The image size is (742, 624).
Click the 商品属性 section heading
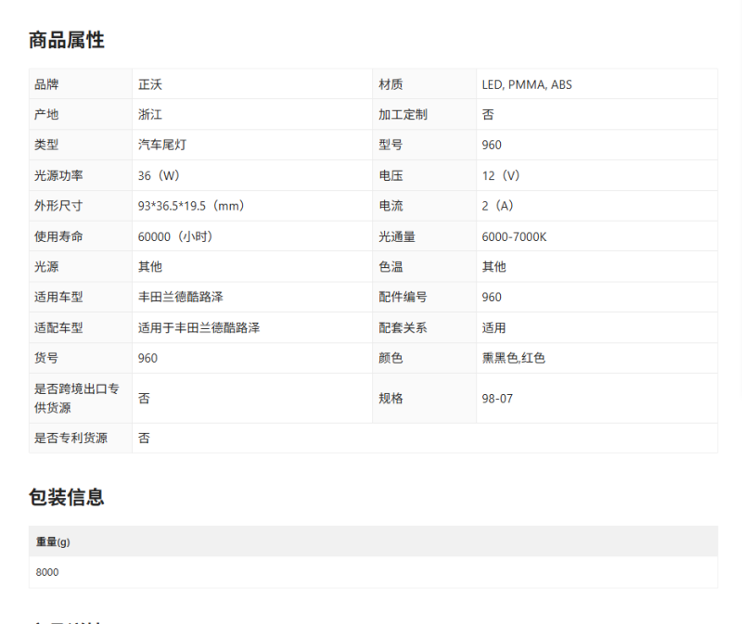pyautogui.click(x=66, y=40)
